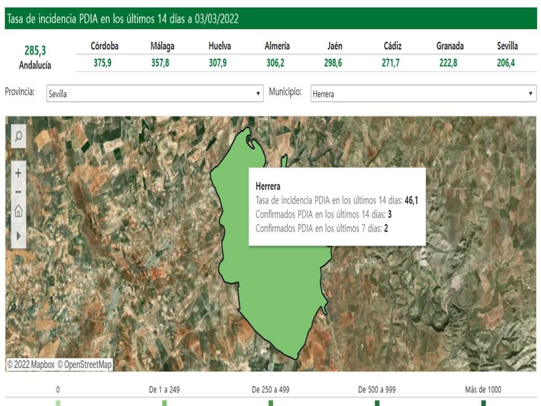Select the Córdoba province rate 375,9
The width and height of the screenshot is (541, 406).
(103, 63)
